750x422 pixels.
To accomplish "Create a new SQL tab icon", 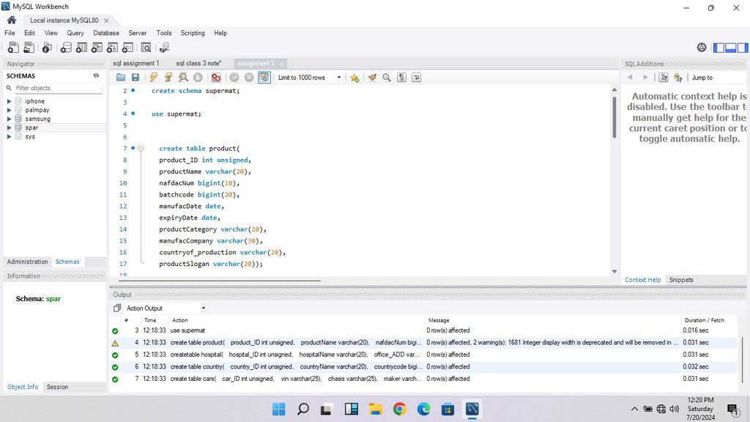I will pyautogui.click(x=13, y=48).
